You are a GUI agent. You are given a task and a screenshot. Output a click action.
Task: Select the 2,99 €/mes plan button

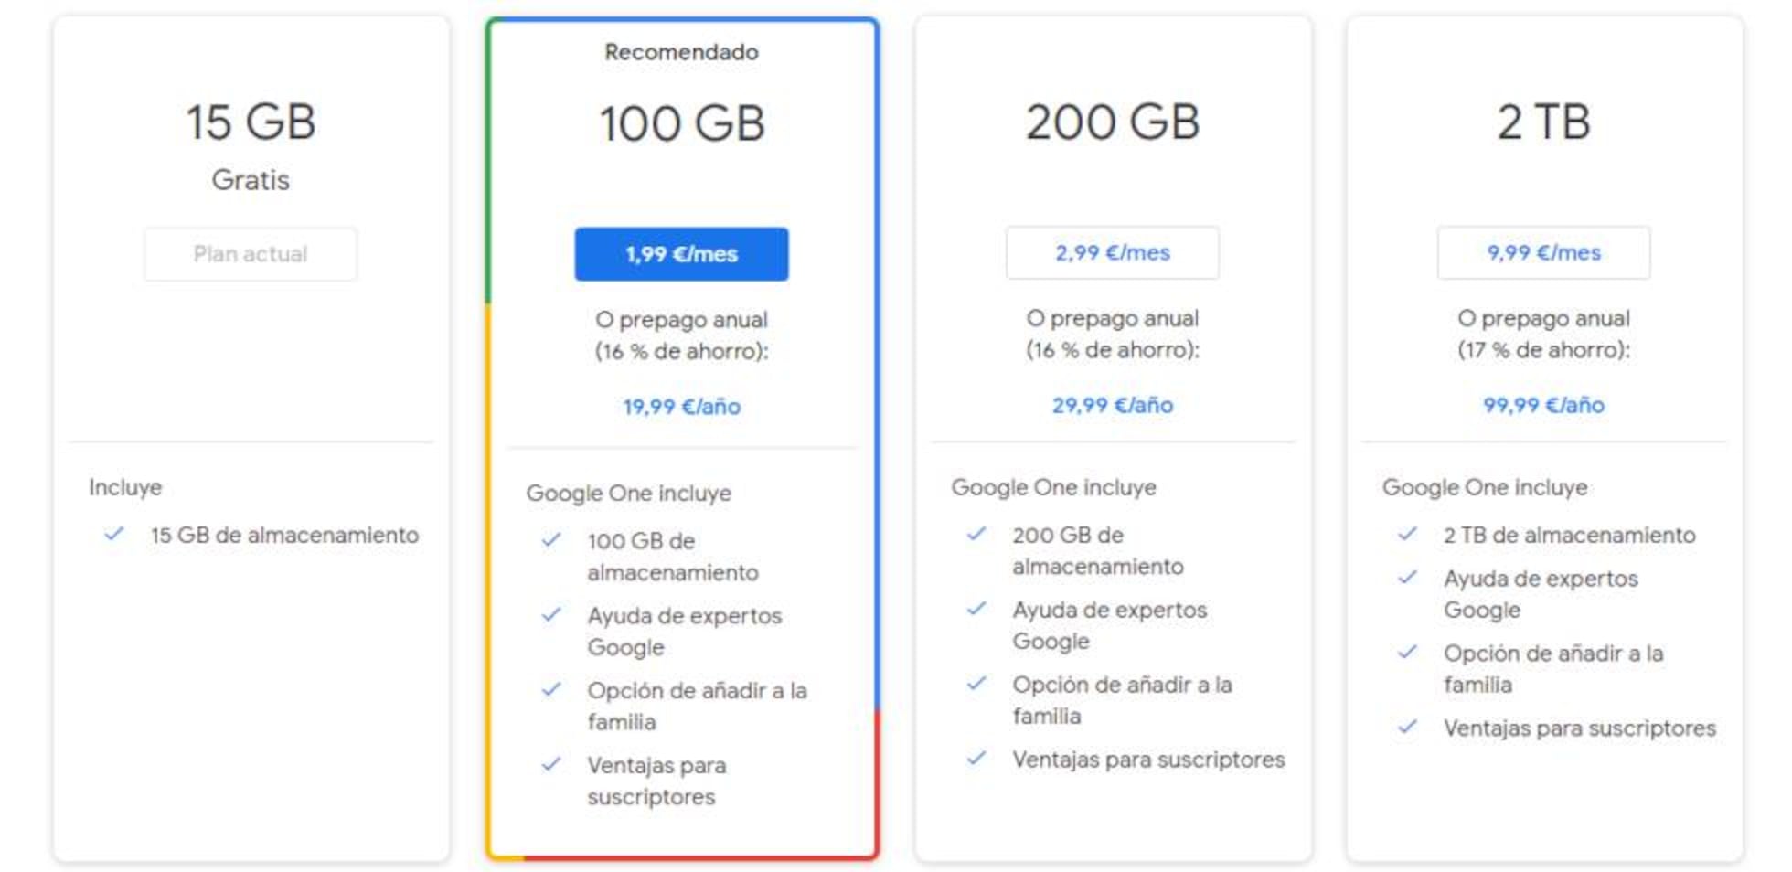tap(1112, 252)
